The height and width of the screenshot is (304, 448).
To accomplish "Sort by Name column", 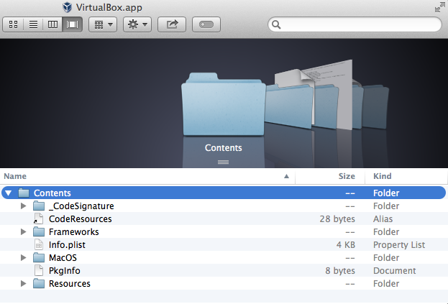I will [x=147, y=176].
